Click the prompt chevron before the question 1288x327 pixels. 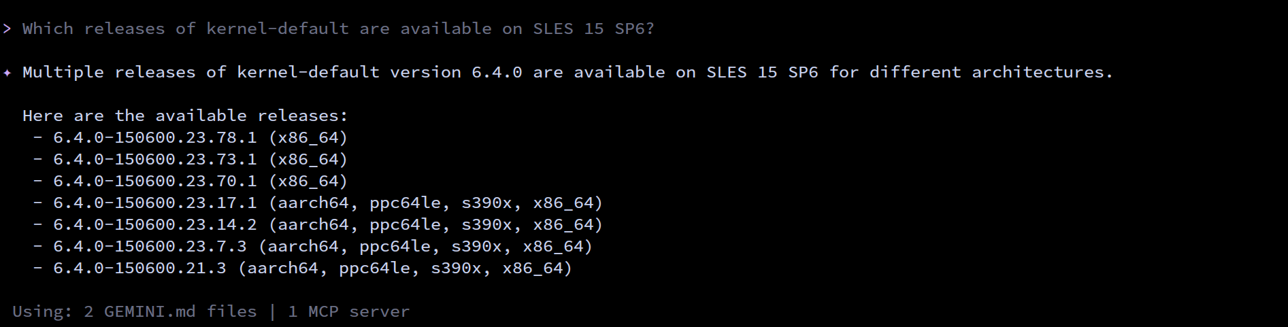(x=7, y=29)
